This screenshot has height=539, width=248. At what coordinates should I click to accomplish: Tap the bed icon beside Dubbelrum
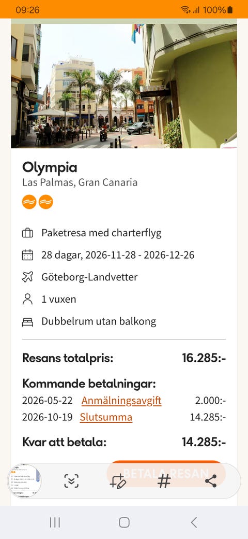point(27,322)
